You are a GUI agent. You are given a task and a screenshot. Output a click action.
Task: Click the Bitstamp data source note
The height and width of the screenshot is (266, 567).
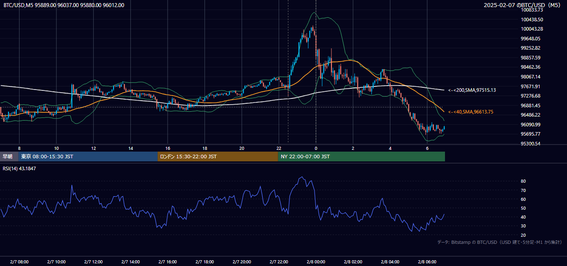(500, 242)
